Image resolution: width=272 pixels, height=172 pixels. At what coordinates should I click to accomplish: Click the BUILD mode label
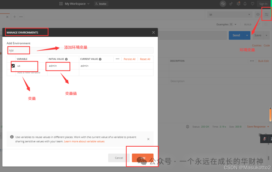tap(248, 24)
